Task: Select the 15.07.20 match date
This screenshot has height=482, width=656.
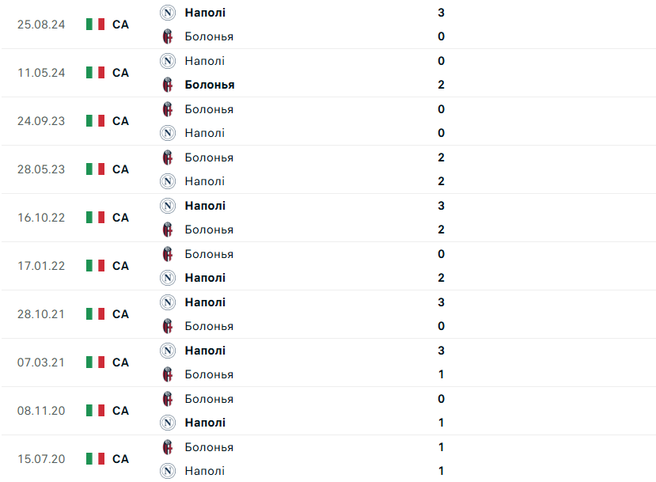Action: click(x=41, y=459)
